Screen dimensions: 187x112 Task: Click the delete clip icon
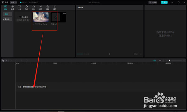tap(26, 60)
